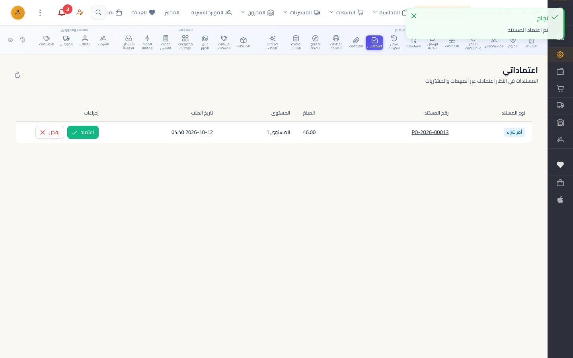Click the orange people-edit icon beside the bell
Screen dimensions: 573x358
[80, 12]
